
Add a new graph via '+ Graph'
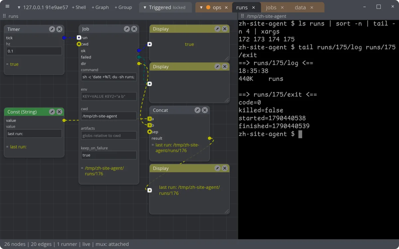(100, 7)
